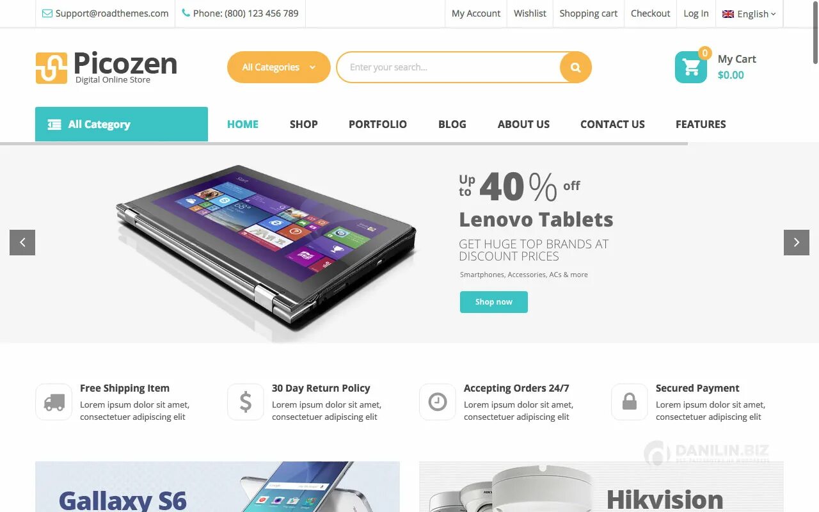Click the dollar sign return policy icon
819x512 pixels.
click(246, 402)
